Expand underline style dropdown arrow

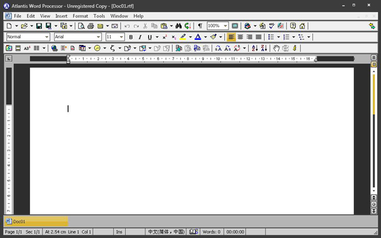[157, 37]
